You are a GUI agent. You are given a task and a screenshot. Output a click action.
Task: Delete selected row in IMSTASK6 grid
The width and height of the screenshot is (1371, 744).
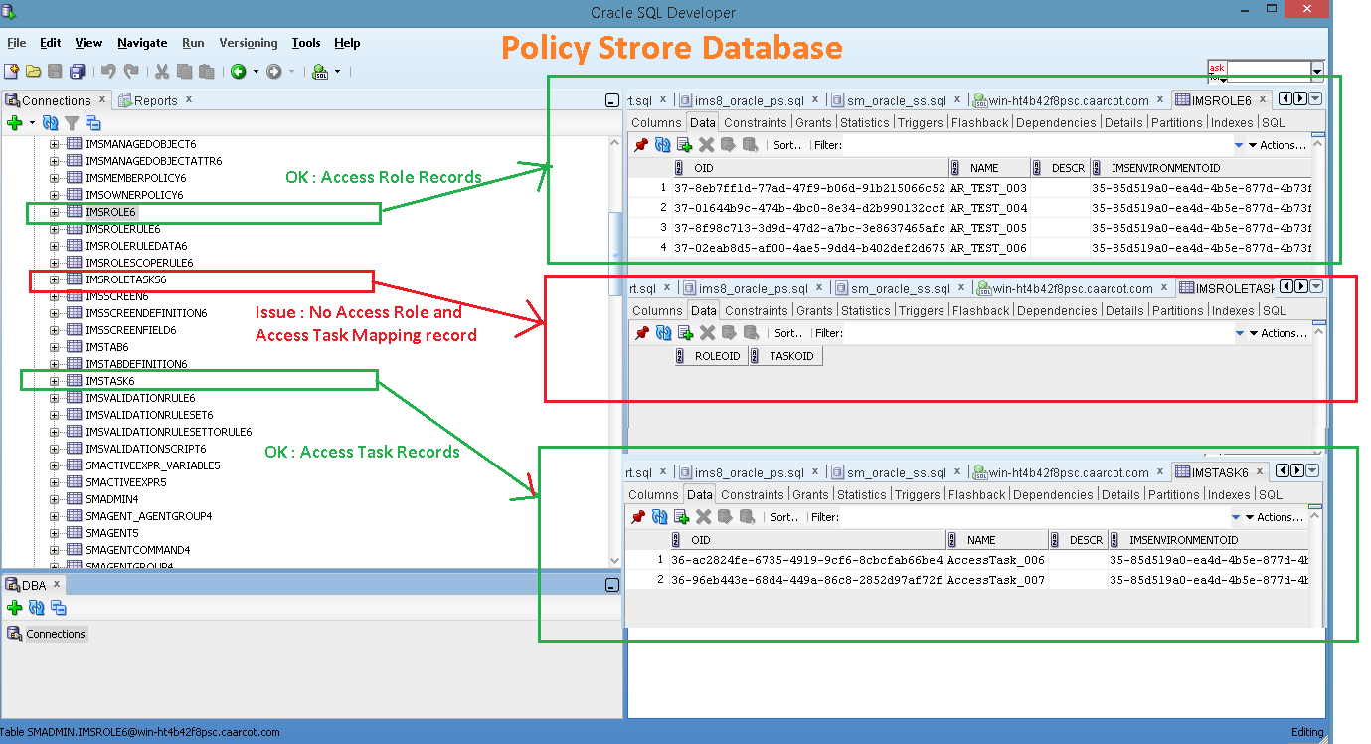coord(704,517)
